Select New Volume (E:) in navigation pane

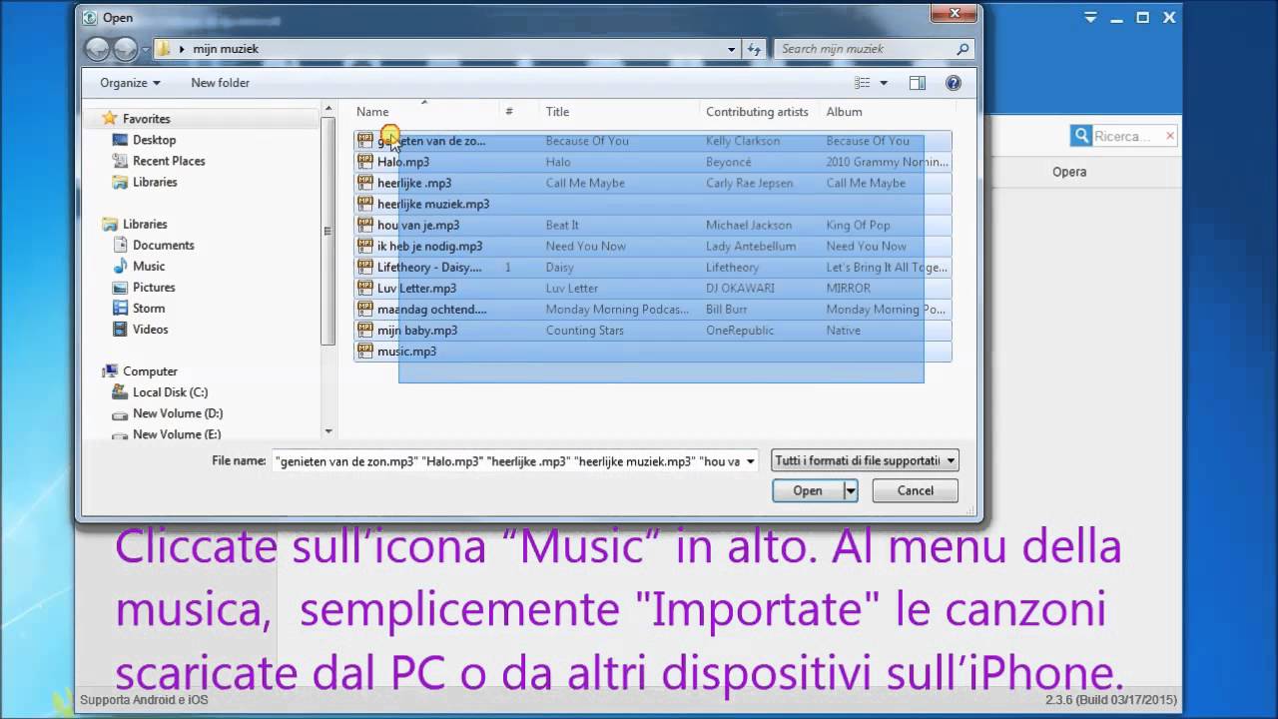tap(177, 434)
